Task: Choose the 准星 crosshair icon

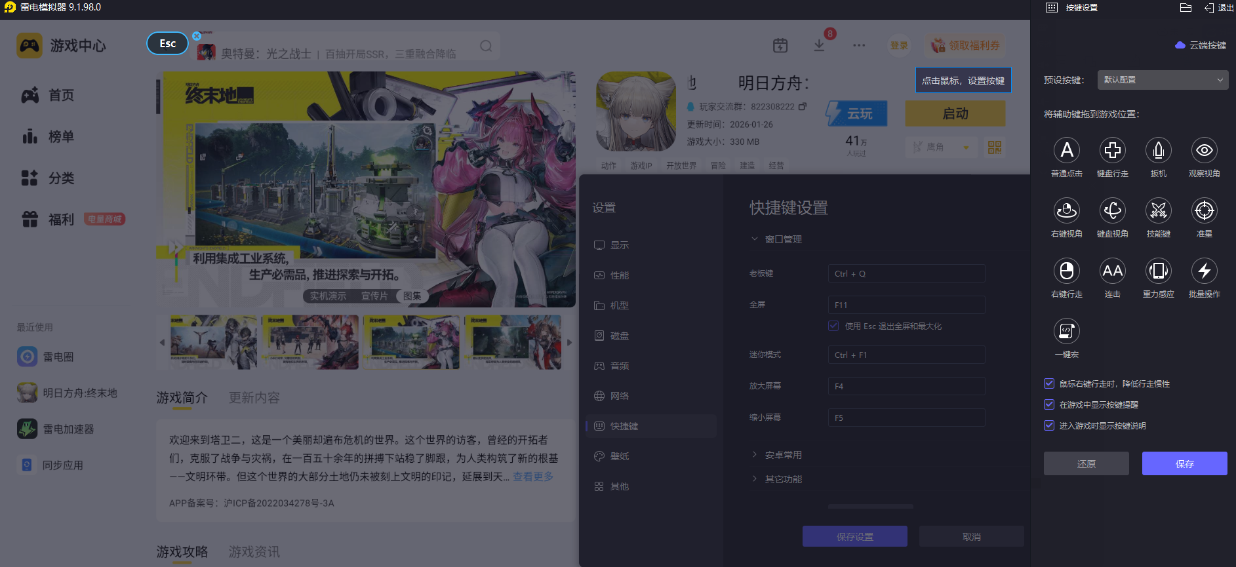Action: [1205, 210]
